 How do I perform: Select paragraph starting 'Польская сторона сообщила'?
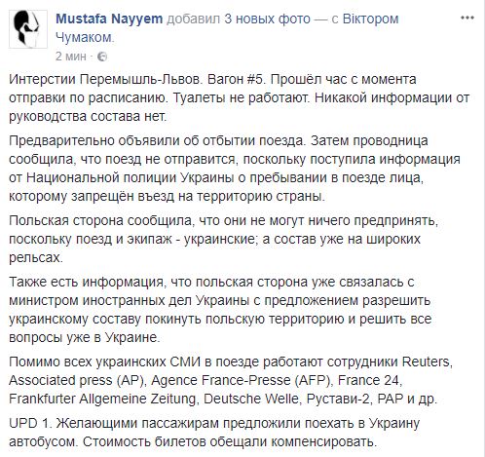tap(224, 239)
